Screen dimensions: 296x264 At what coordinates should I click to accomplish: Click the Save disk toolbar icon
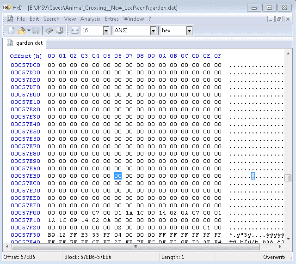pyautogui.click(x=36, y=30)
